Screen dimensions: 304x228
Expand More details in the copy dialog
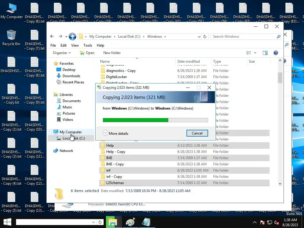point(115,133)
